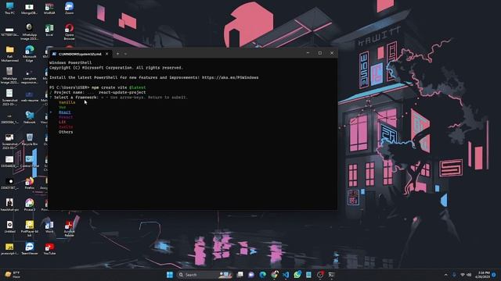Open Microsoft Edge from the taskbar
501x281 pixels.
click(x=263, y=275)
